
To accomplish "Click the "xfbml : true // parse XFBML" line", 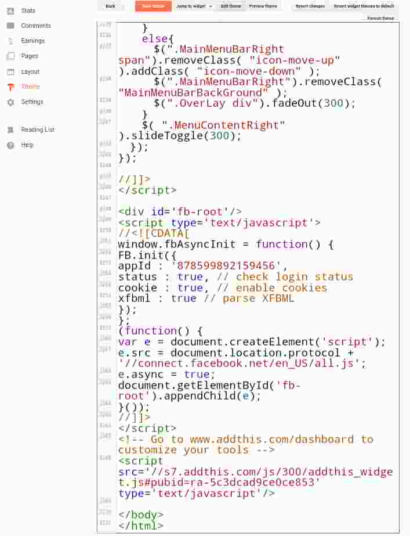I will [x=206, y=298].
